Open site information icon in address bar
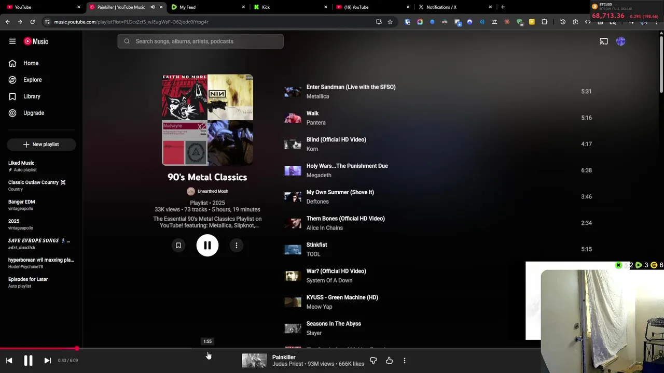664x373 pixels. (x=47, y=22)
